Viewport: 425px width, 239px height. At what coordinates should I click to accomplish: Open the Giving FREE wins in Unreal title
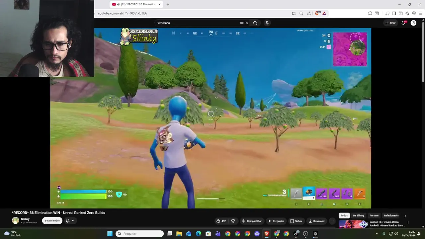click(387, 224)
